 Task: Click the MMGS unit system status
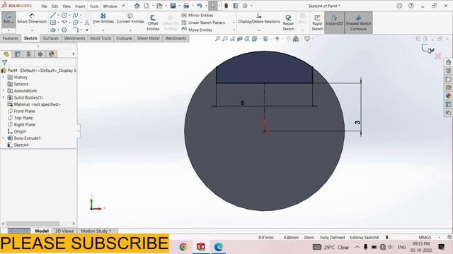coord(425,238)
